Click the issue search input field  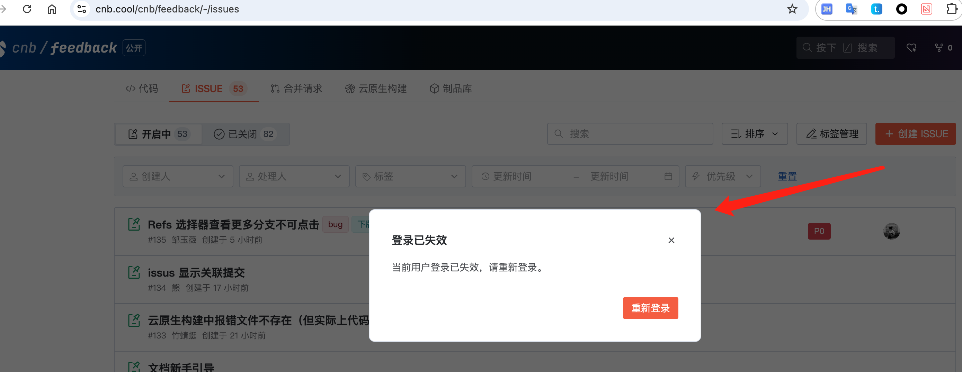pos(630,134)
